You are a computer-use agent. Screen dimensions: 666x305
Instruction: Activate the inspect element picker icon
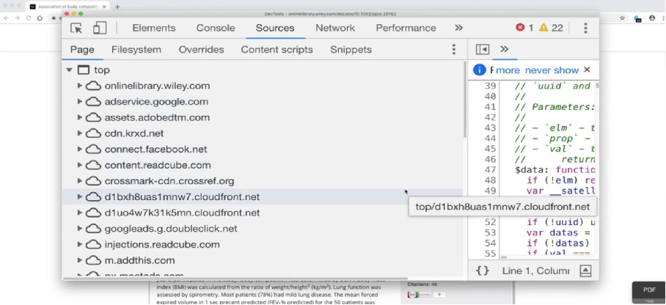click(x=76, y=28)
